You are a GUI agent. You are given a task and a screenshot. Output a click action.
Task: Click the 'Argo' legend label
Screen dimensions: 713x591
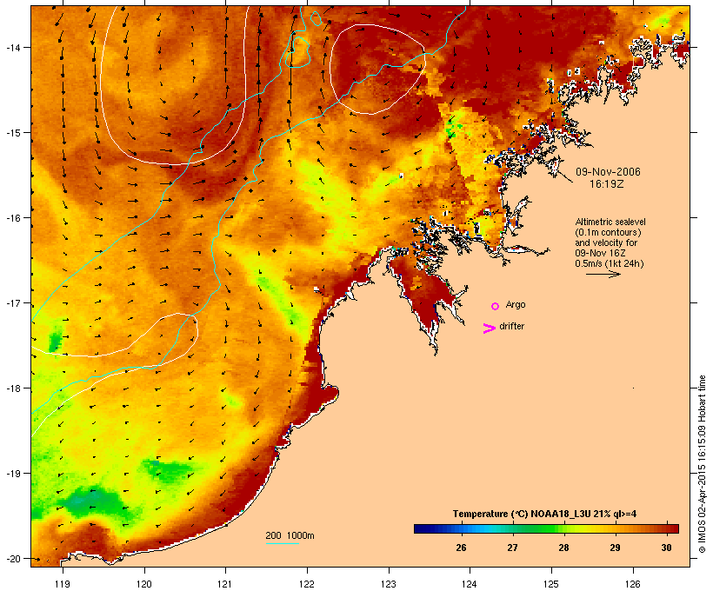[516, 304]
